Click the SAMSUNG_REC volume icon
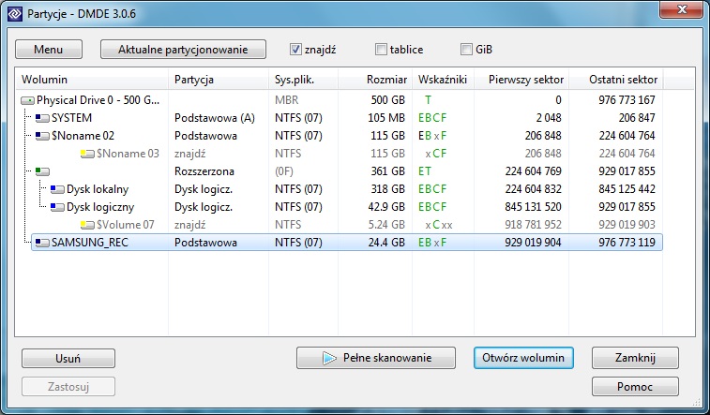 (x=42, y=243)
